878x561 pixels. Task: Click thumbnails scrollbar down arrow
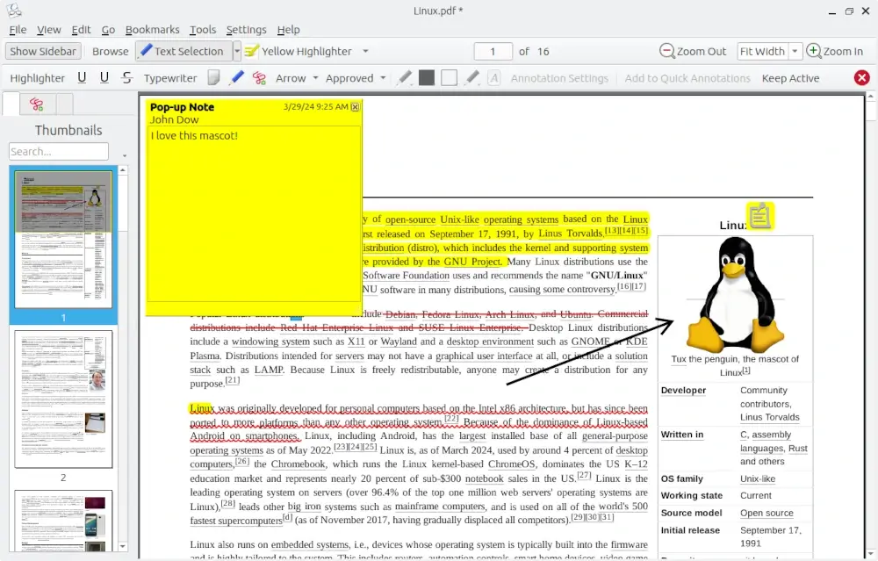click(123, 546)
